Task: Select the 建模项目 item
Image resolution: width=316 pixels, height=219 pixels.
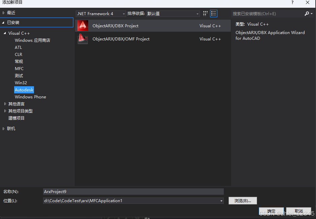Action: pyautogui.click(x=16, y=118)
